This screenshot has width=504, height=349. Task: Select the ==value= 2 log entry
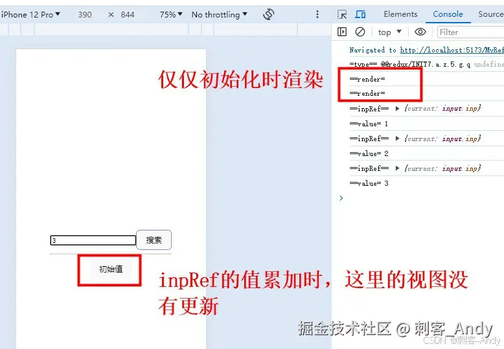pos(369,153)
